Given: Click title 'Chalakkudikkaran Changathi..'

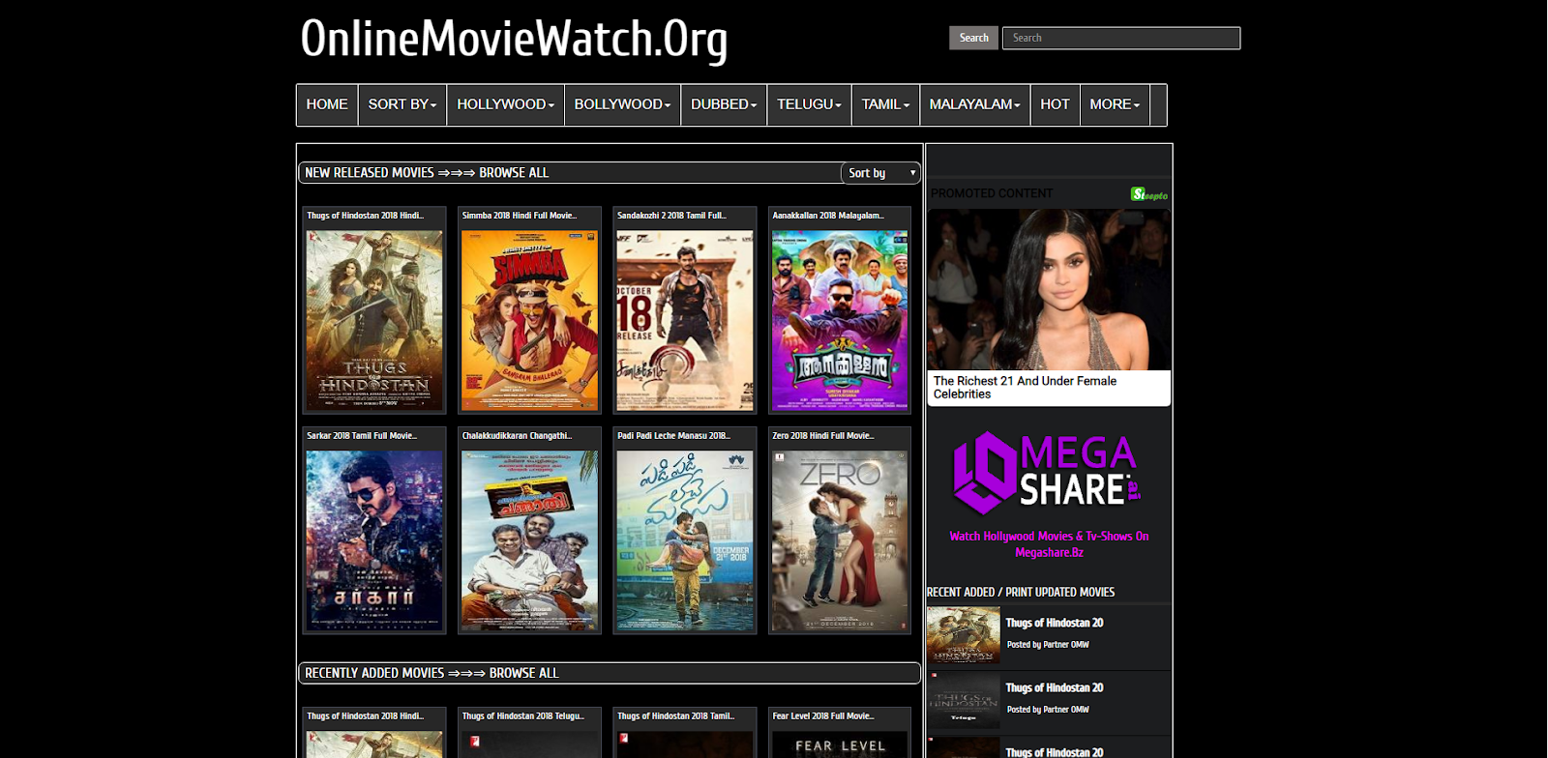Looking at the screenshot, I should [x=518, y=436].
